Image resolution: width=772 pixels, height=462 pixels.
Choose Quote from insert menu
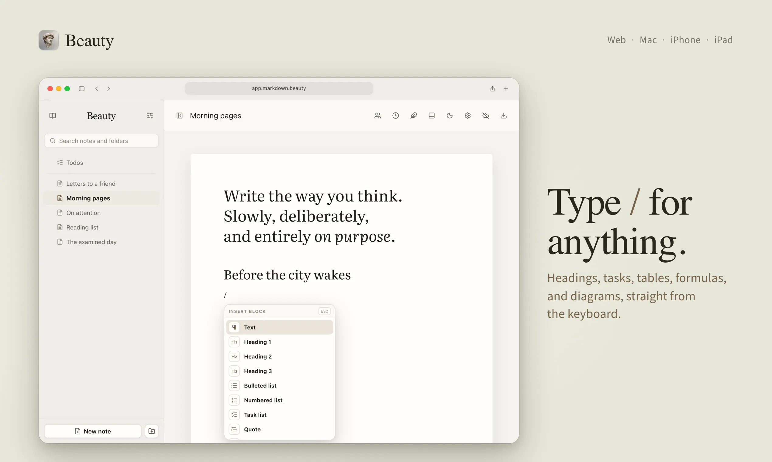click(x=280, y=429)
